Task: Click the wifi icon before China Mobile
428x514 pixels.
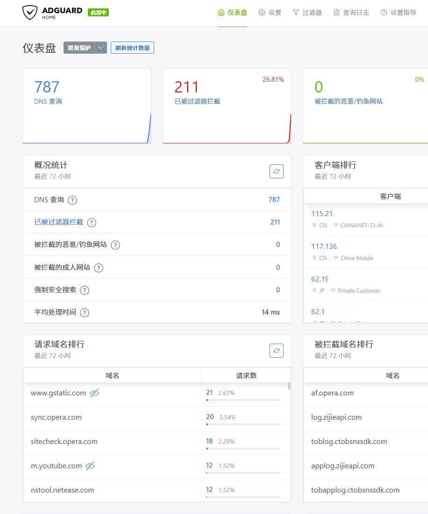Action: point(336,258)
